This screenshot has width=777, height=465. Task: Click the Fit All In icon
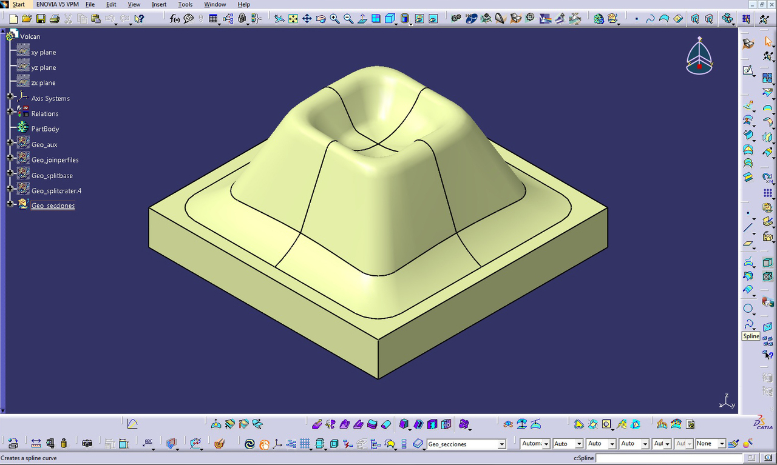click(x=293, y=19)
